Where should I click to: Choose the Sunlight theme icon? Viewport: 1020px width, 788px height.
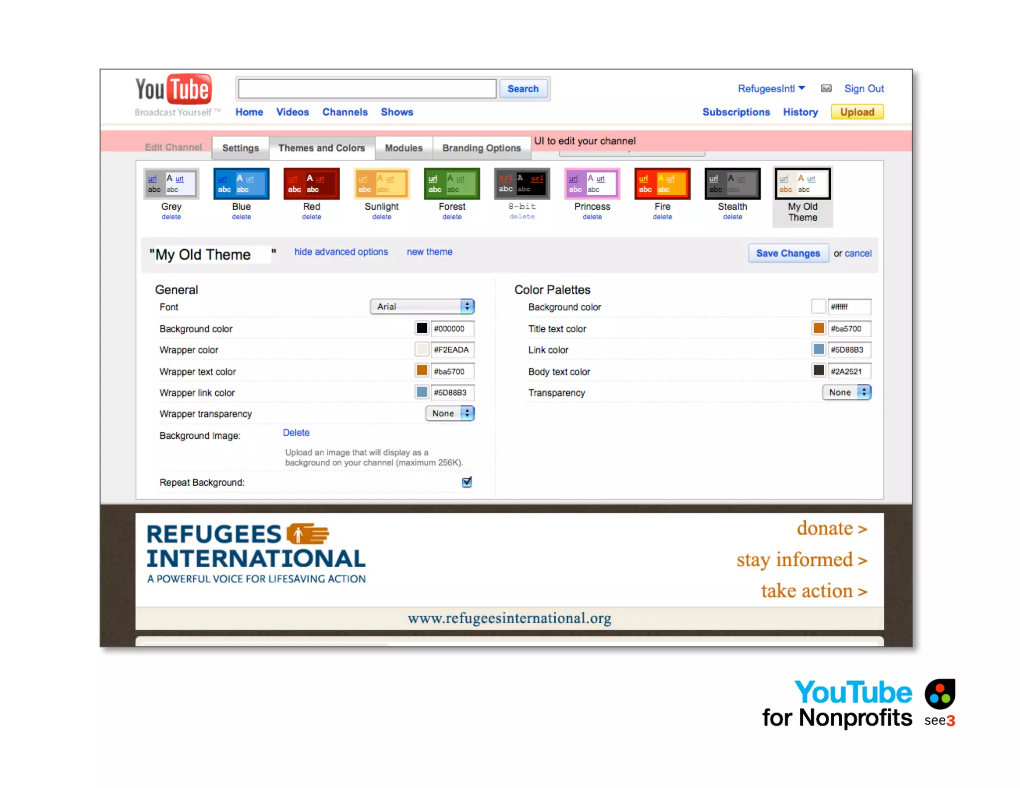pyautogui.click(x=382, y=184)
